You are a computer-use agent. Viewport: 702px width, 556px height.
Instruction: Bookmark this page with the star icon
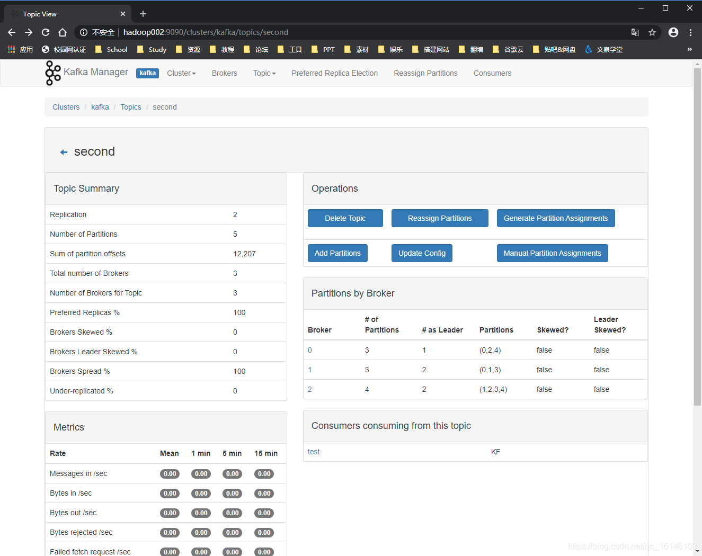pyautogui.click(x=652, y=32)
